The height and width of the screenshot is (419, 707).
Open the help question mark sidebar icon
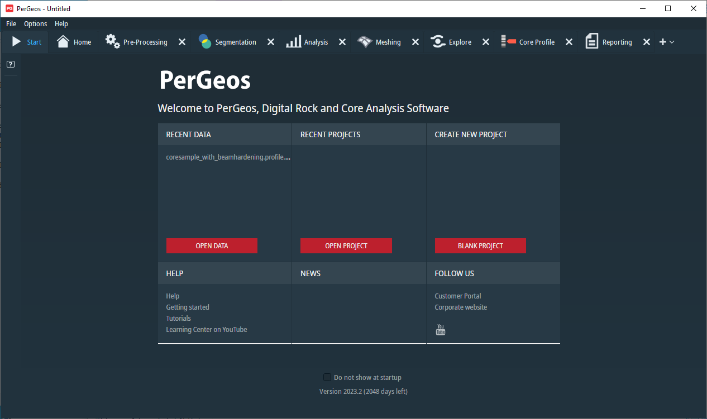[11, 64]
